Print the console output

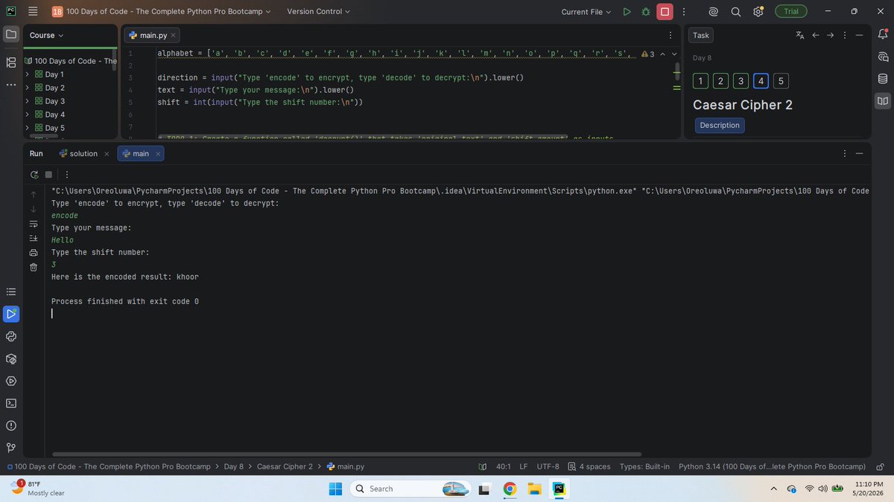[x=34, y=253]
